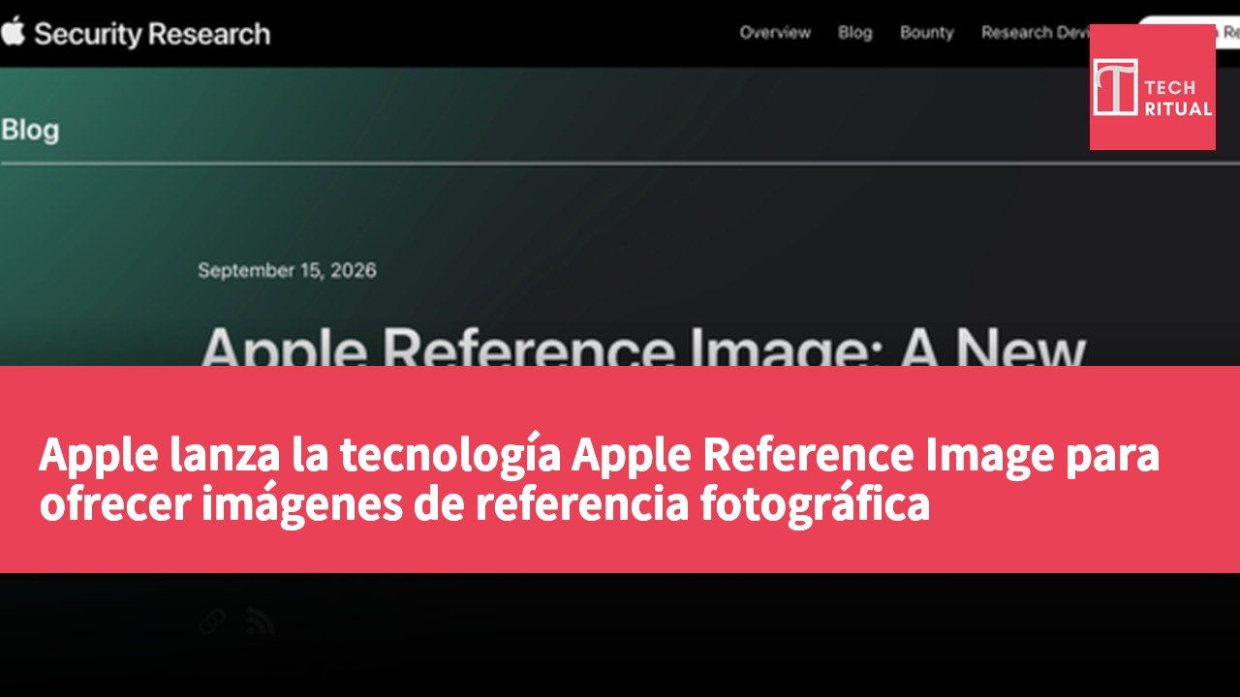Open the Apple Reference Image article title
Viewport: 1240px width, 697px height.
pyautogui.click(x=642, y=347)
